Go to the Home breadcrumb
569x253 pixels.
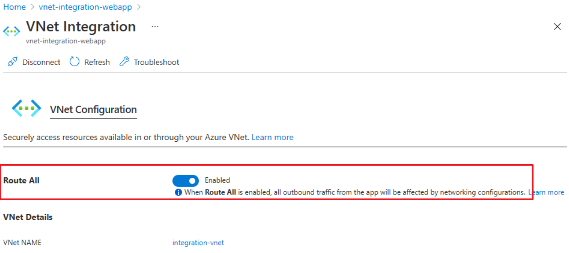tap(14, 7)
